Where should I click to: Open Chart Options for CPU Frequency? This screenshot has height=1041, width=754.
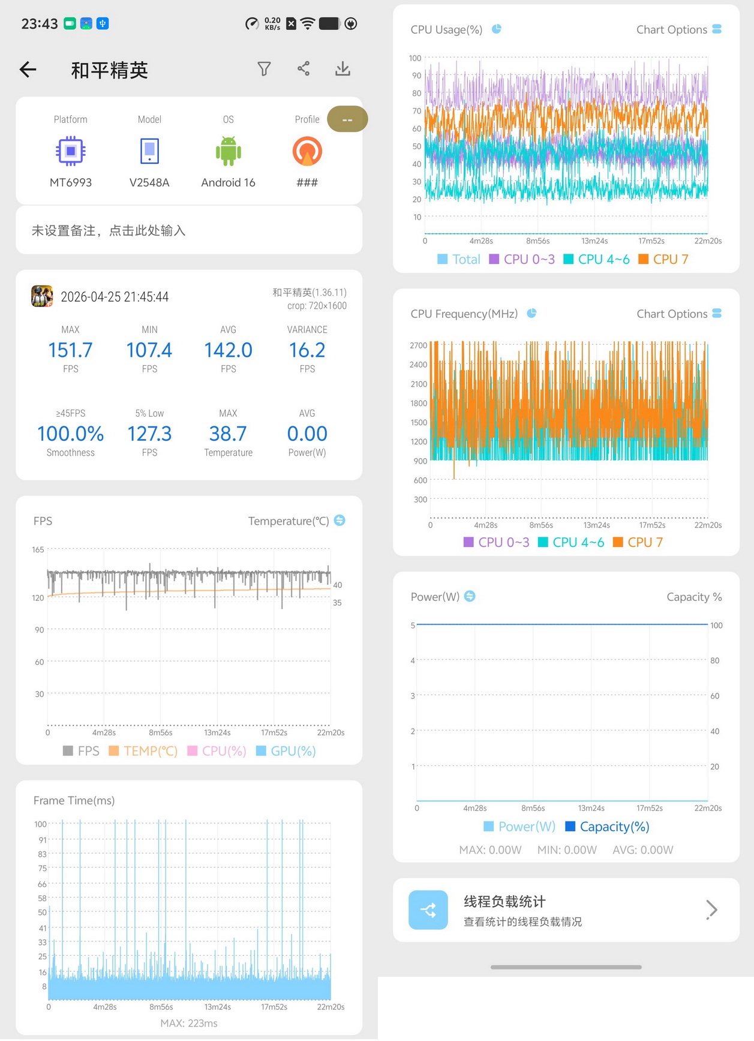click(x=679, y=314)
